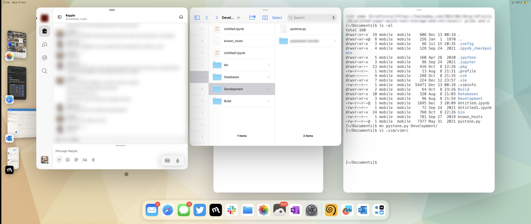Toggle Slack sidebar panel icon near #apple

click(x=60, y=17)
